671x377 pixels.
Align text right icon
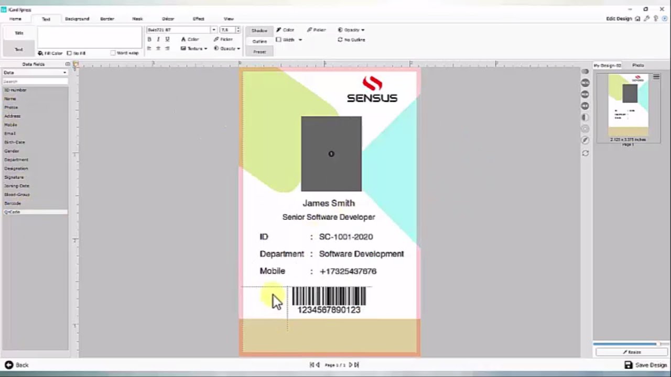pos(167,48)
